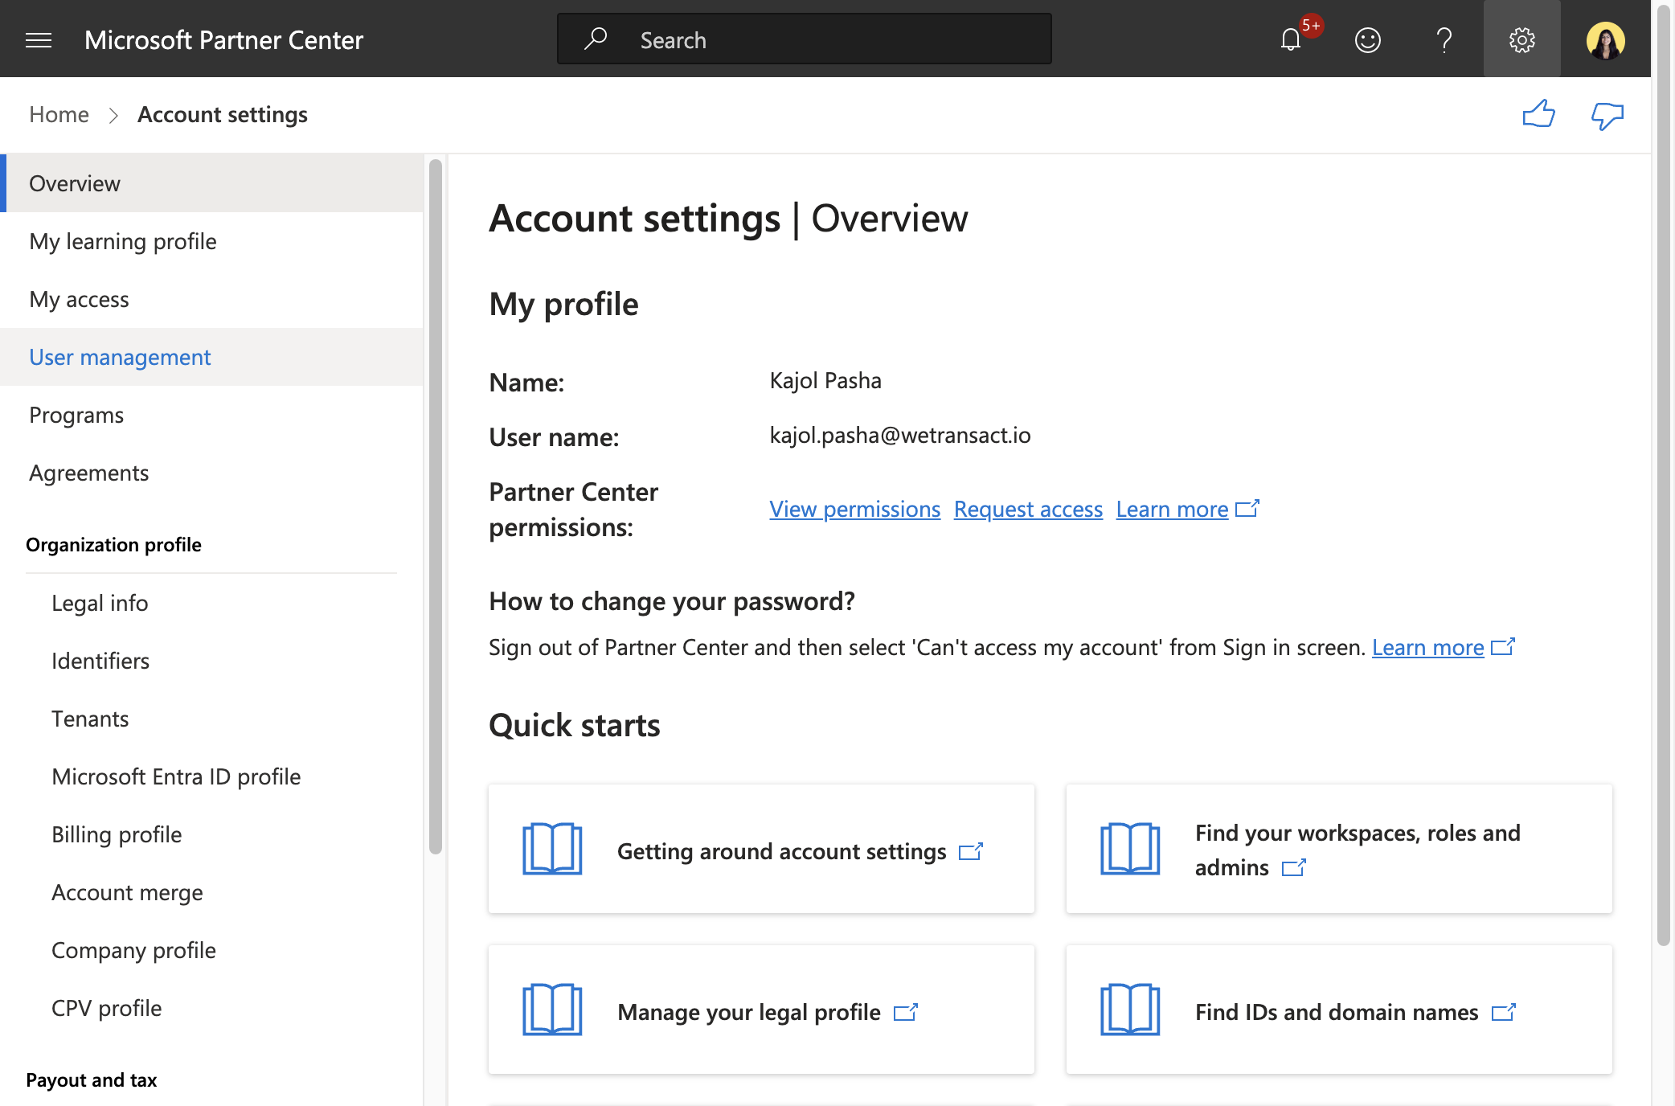Click external link icon beside password Learn more
The width and height of the screenshot is (1675, 1106).
[x=1503, y=646]
